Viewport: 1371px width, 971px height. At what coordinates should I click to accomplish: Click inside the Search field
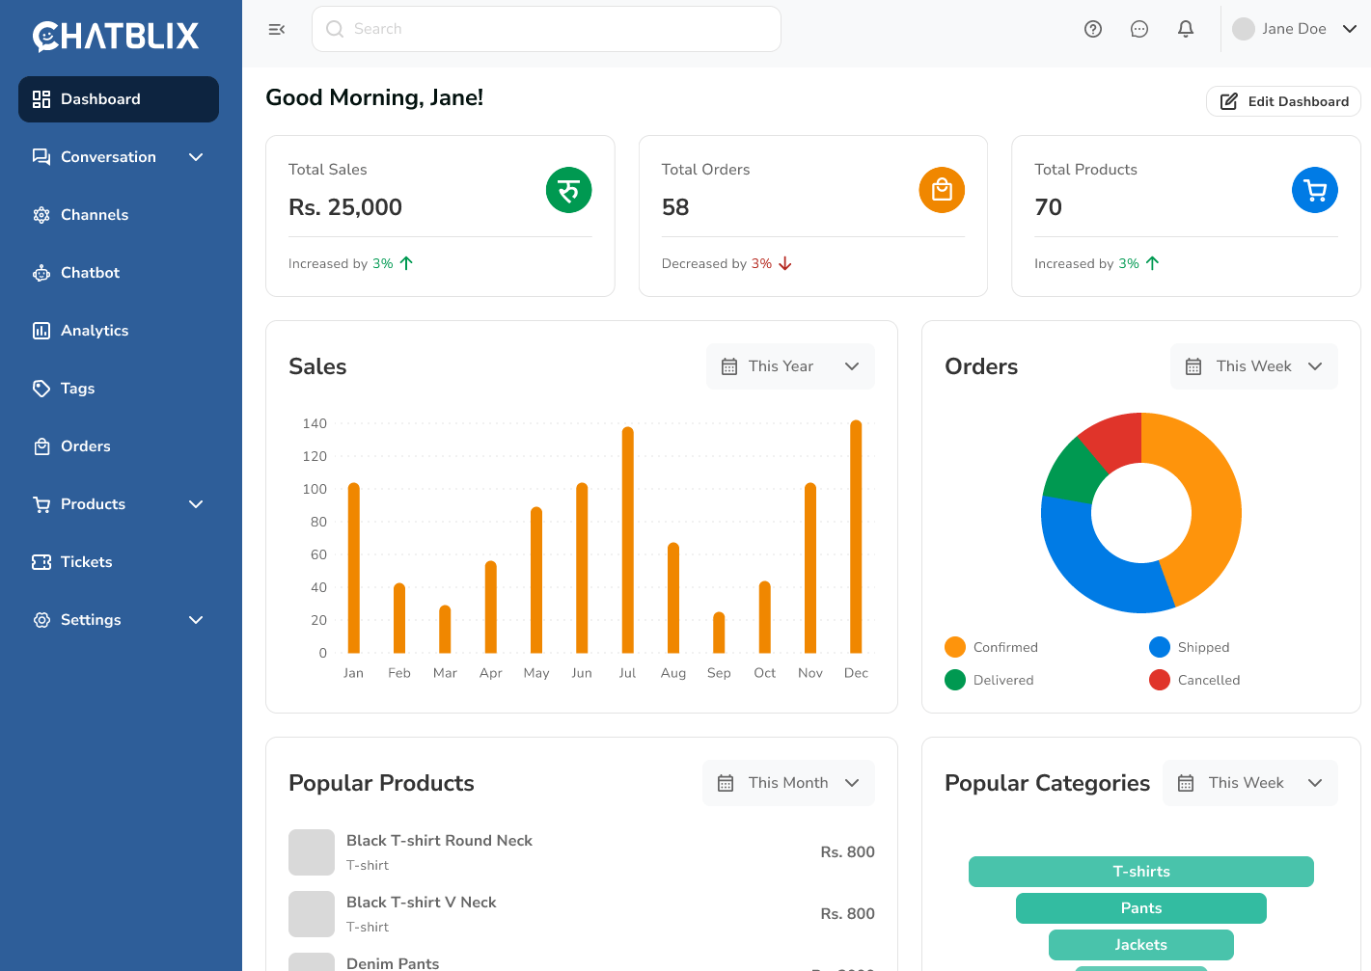click(x=545, y=29)
